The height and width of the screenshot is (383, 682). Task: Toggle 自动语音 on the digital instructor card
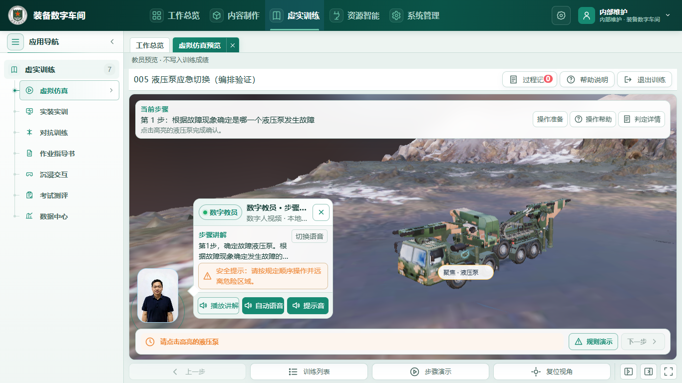coord(264,306)
